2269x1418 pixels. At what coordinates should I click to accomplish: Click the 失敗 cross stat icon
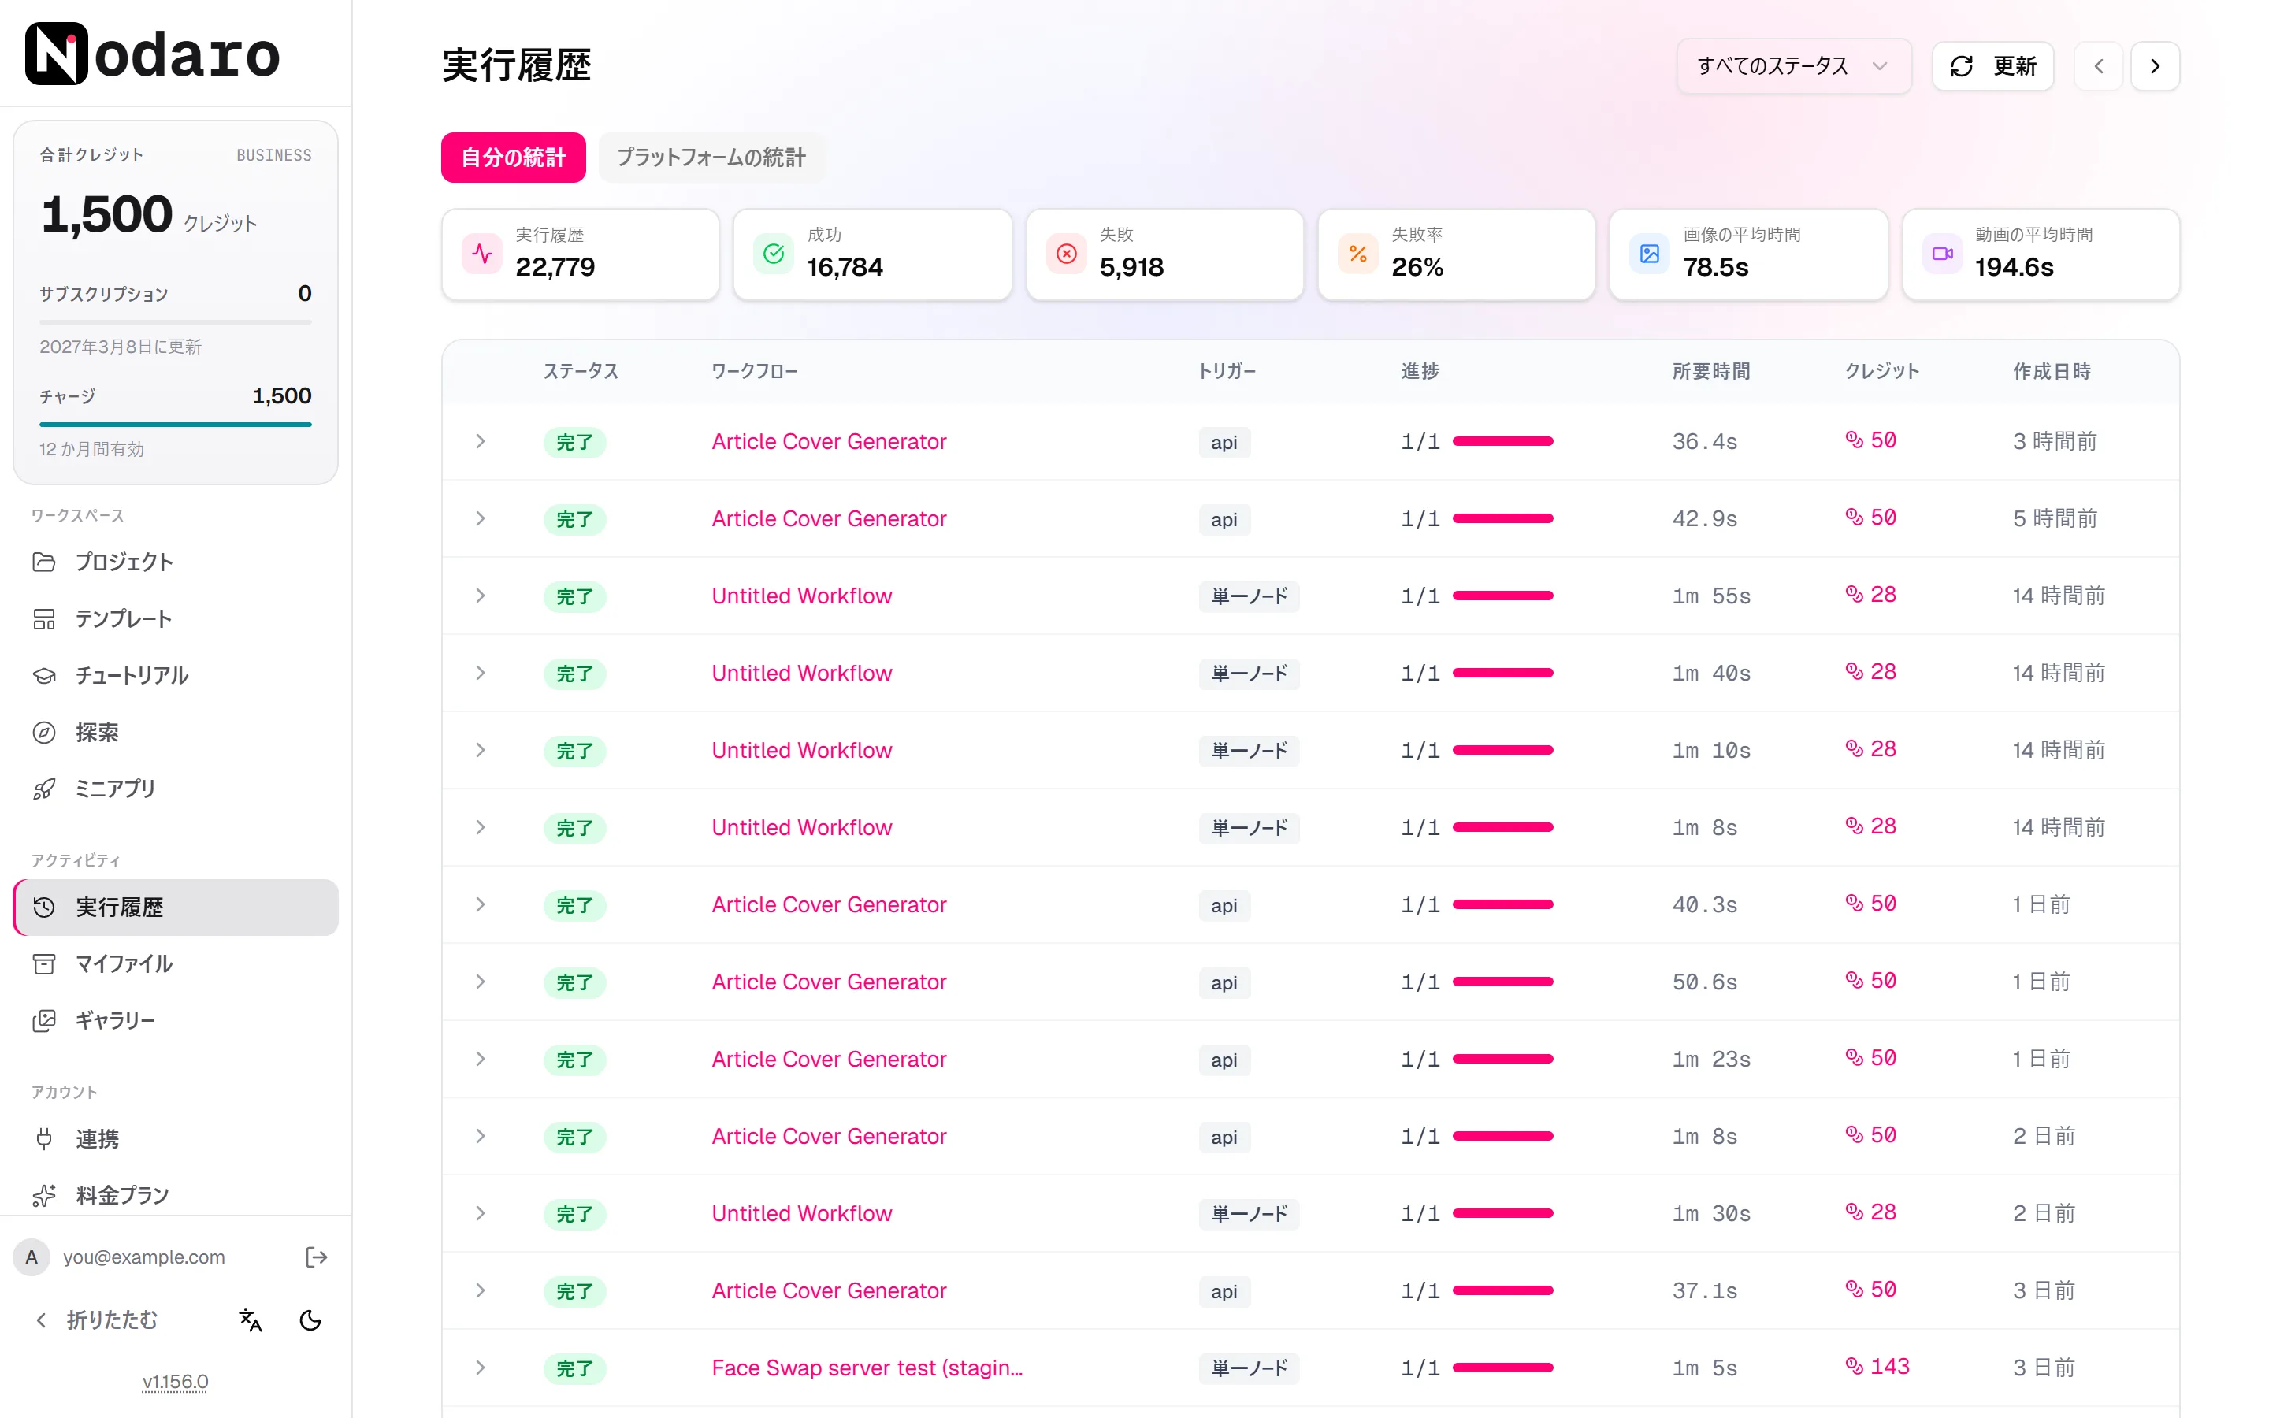1066,254
